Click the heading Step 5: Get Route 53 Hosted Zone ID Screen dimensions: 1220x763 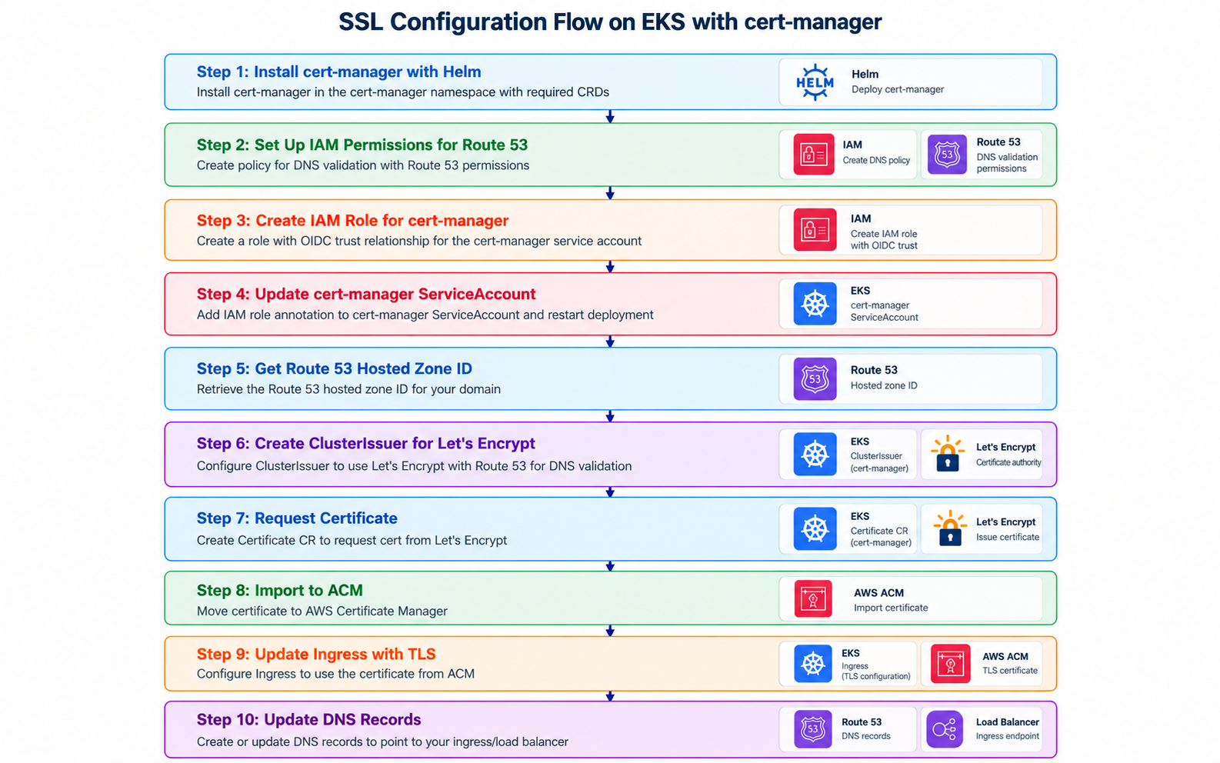click(x=335, y=368)
